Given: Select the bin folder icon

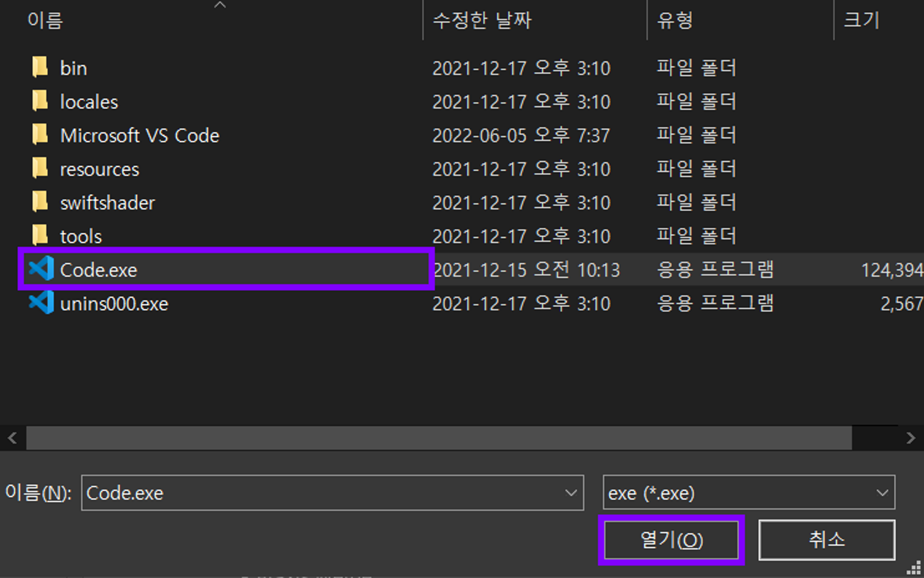Looking at the screenshot, I should point(40,67).
